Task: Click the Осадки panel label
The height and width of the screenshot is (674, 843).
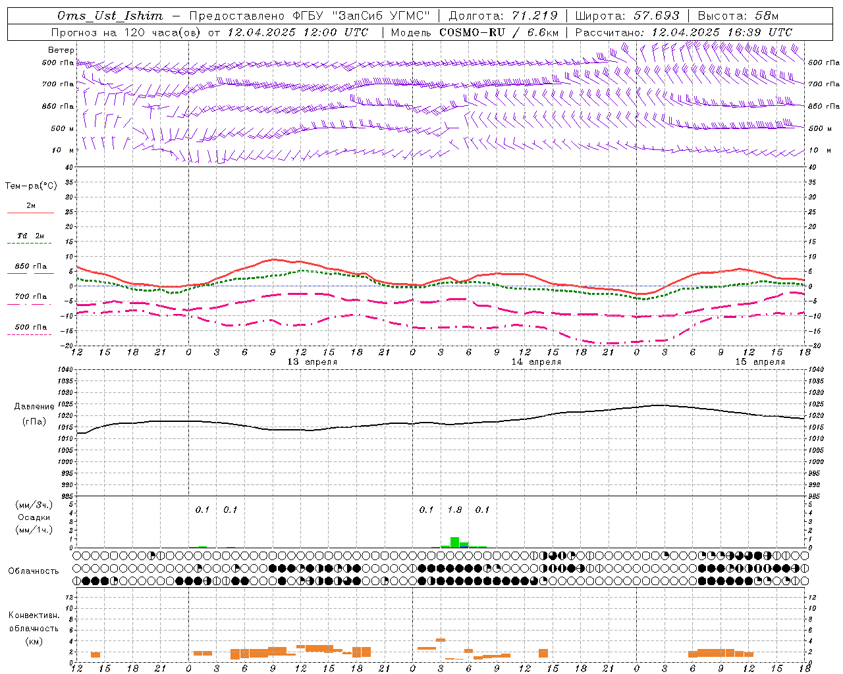Action: 34,517
